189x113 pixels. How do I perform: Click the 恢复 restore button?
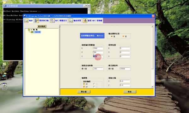130,92
